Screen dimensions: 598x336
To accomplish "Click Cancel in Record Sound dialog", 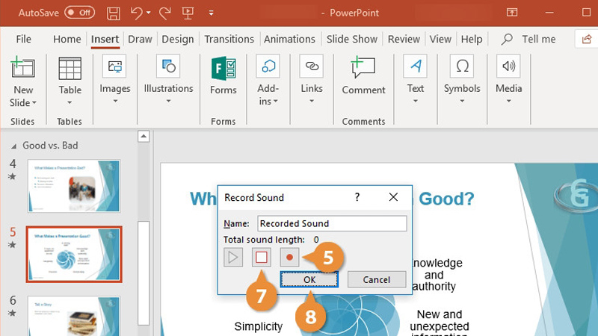I will [x=377, y=279].
